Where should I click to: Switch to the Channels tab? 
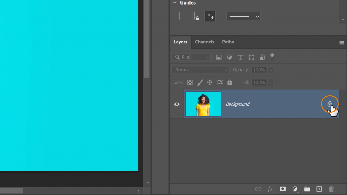point(204,42)
